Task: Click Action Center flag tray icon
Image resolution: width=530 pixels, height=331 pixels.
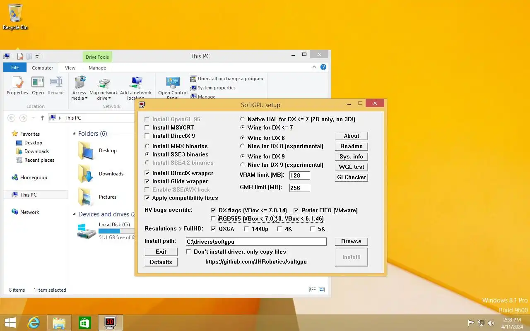Action: click(x=471, y=323)
